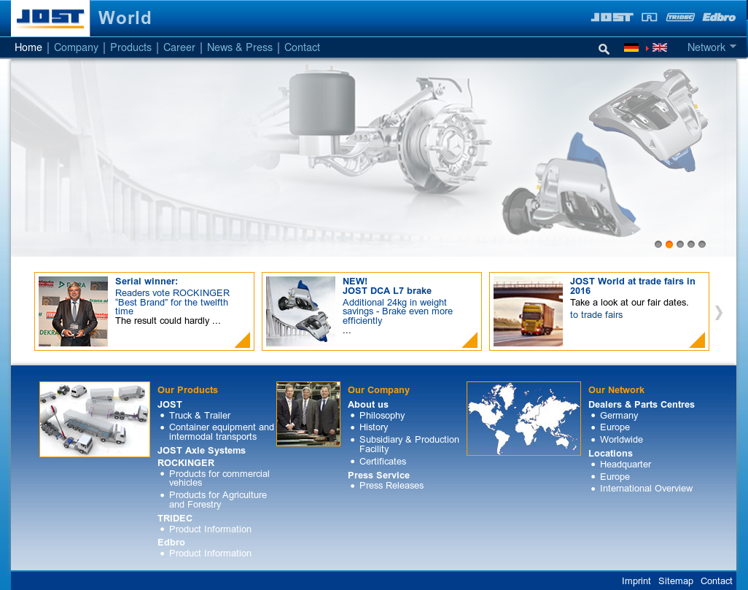Click the JOST logo in the header
This screenshot has height=590, width=748.
[x=50, y=18]
